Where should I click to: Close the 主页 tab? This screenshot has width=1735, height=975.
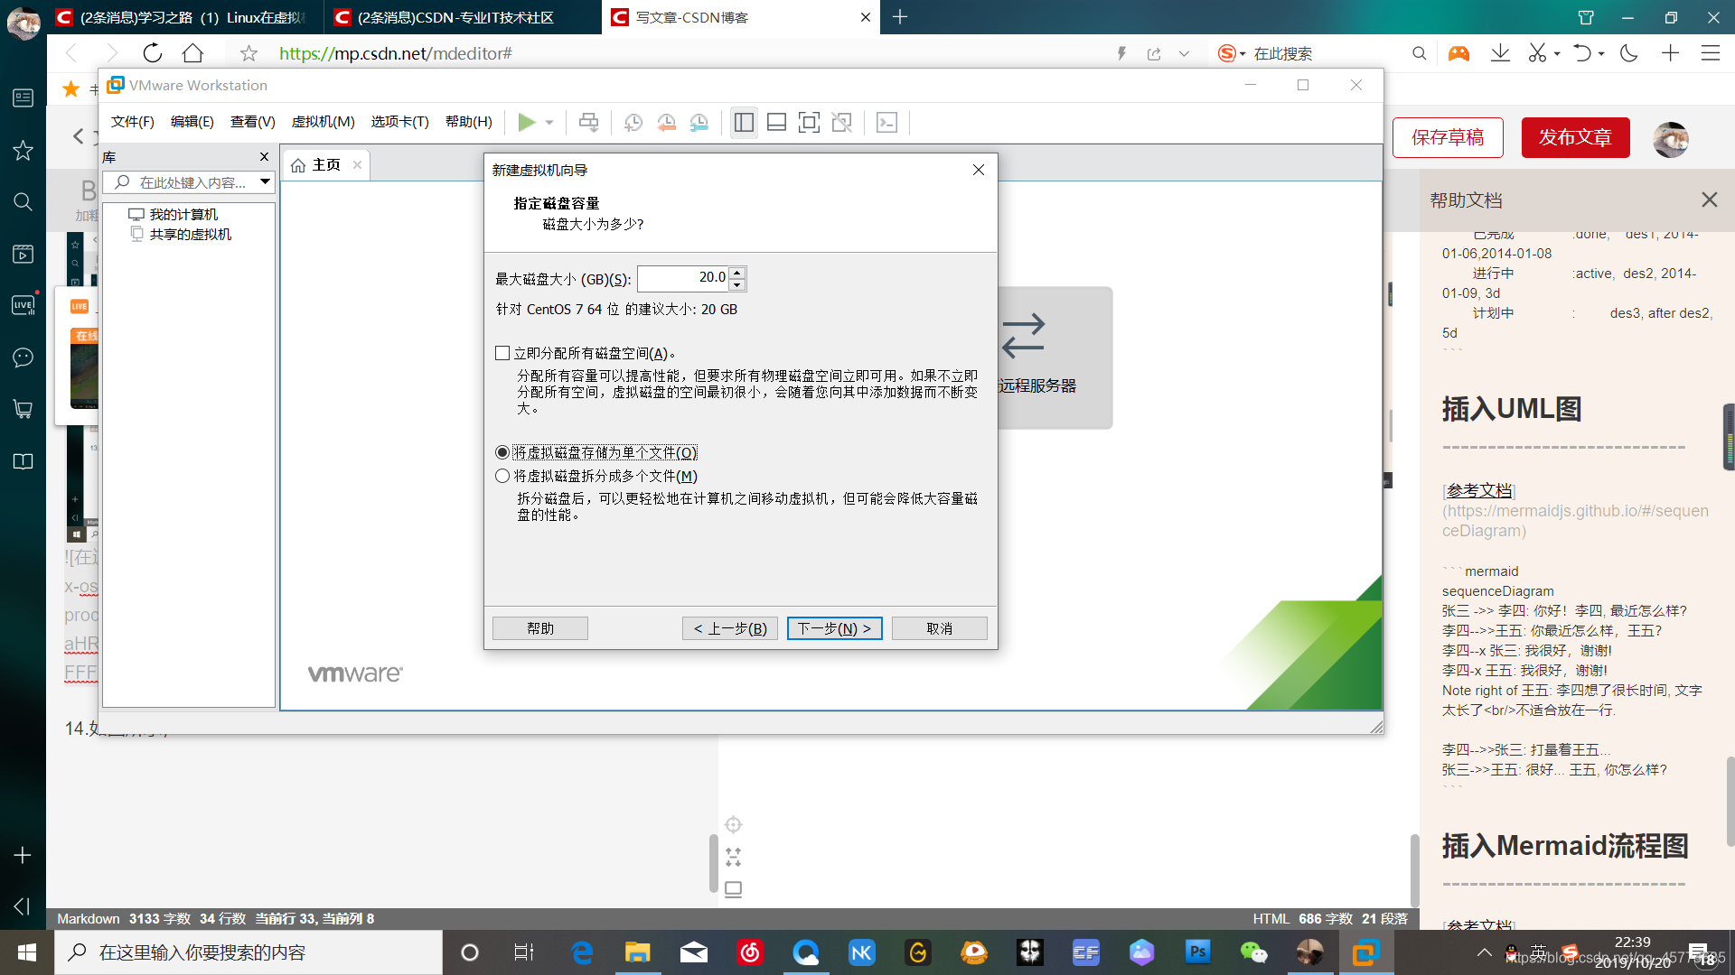(357, 165)
